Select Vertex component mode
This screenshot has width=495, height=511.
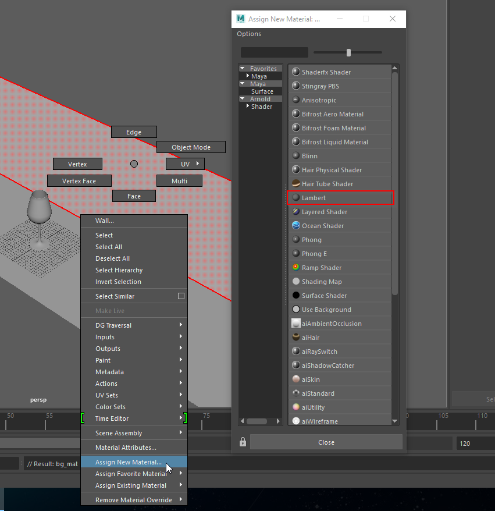coord(77,164)
